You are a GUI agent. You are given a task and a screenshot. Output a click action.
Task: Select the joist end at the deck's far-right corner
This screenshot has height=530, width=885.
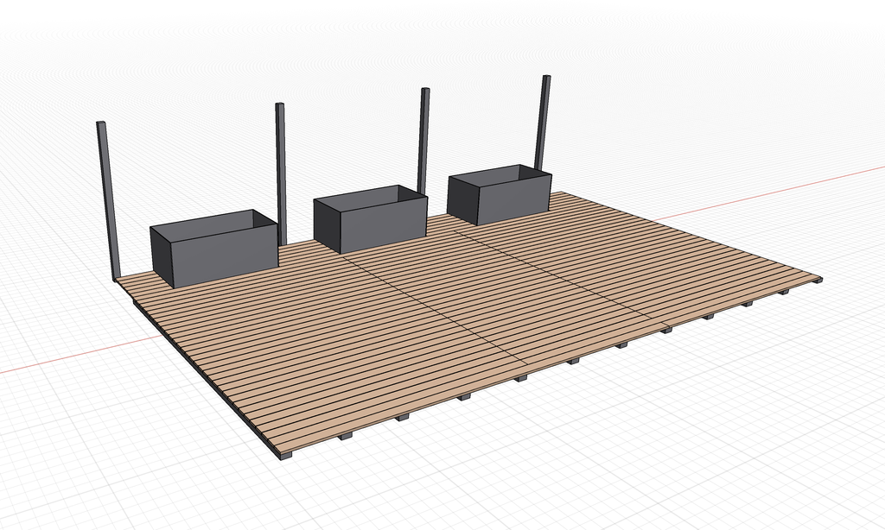pyautogui.click(x=818, y=281)
